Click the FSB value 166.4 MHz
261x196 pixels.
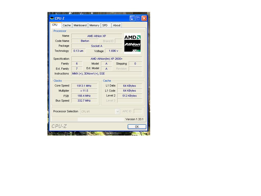click(x=84, y=96)
